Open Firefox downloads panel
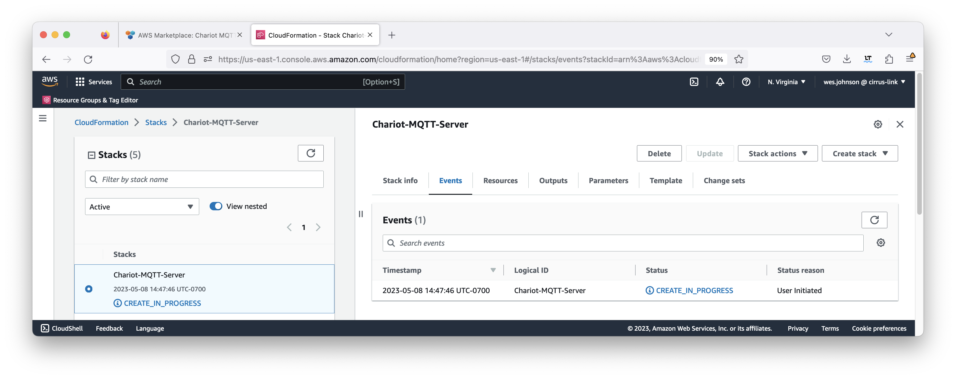This screenshot has height=379, width=956. [x=847, y=59]
